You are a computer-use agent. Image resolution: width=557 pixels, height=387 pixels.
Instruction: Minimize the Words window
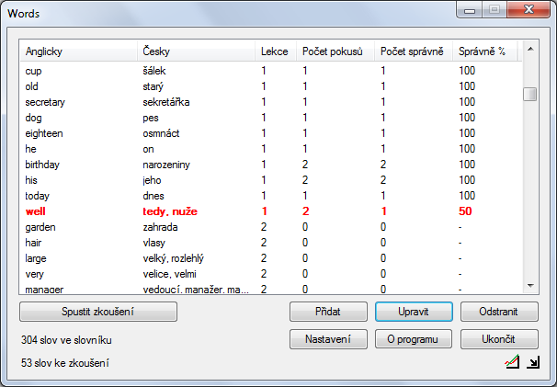click(x=470, y=9)
